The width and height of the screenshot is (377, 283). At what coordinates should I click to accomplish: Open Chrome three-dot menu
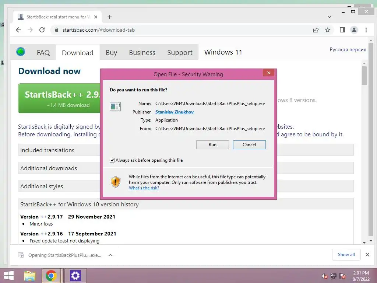[x=366, y=30]
